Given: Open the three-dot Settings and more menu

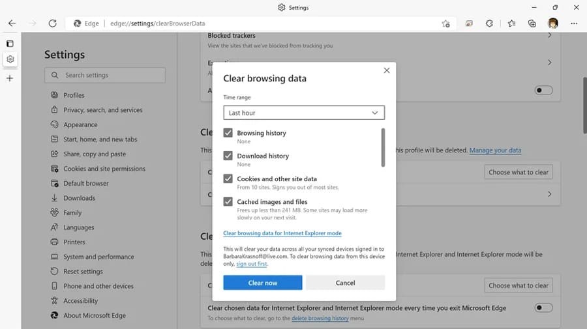Looking at the screenshot, I should coord(574,23).
